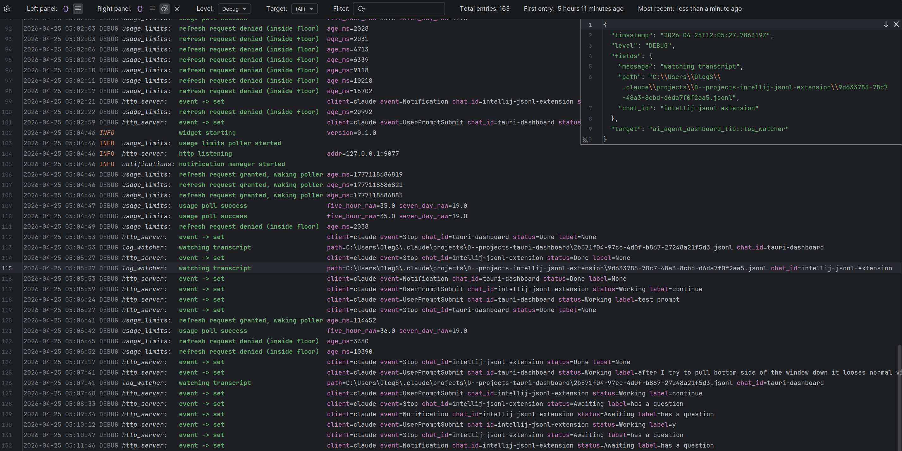Switch left panel to JSON braces view
Viewport: 902px width, 451px height.
(65, 9)
